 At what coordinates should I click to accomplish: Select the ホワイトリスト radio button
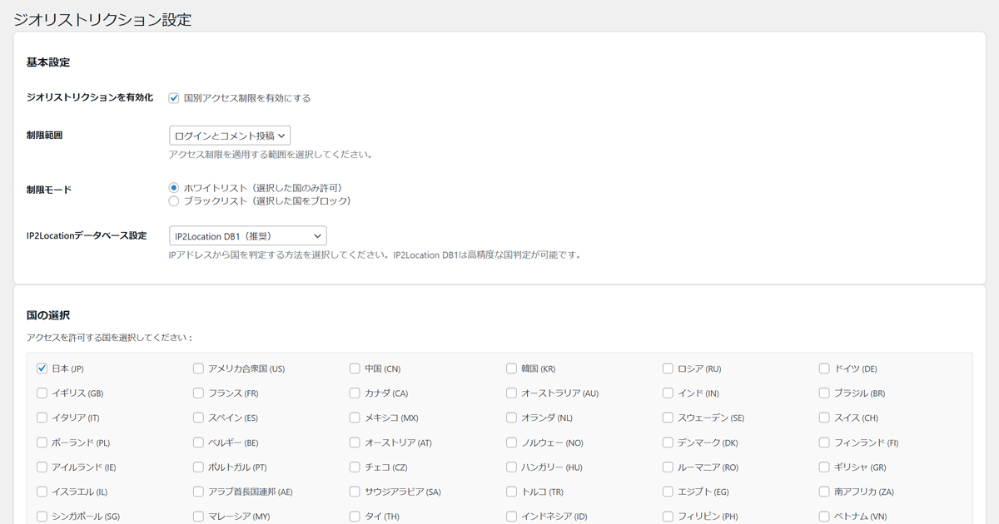[x=174, y=188]
